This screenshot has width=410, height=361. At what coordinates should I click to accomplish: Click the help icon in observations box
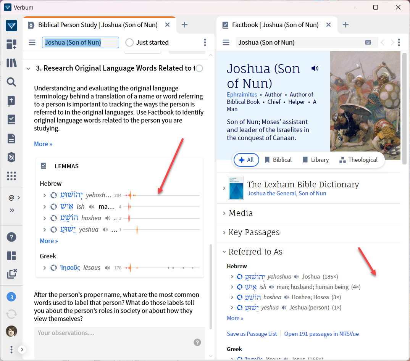coord(197,342)
